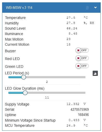Image resolution: width=102 pixels, height=132 pixels.
Task: Click the Serial number 4270575969
Action: point(80,109)
